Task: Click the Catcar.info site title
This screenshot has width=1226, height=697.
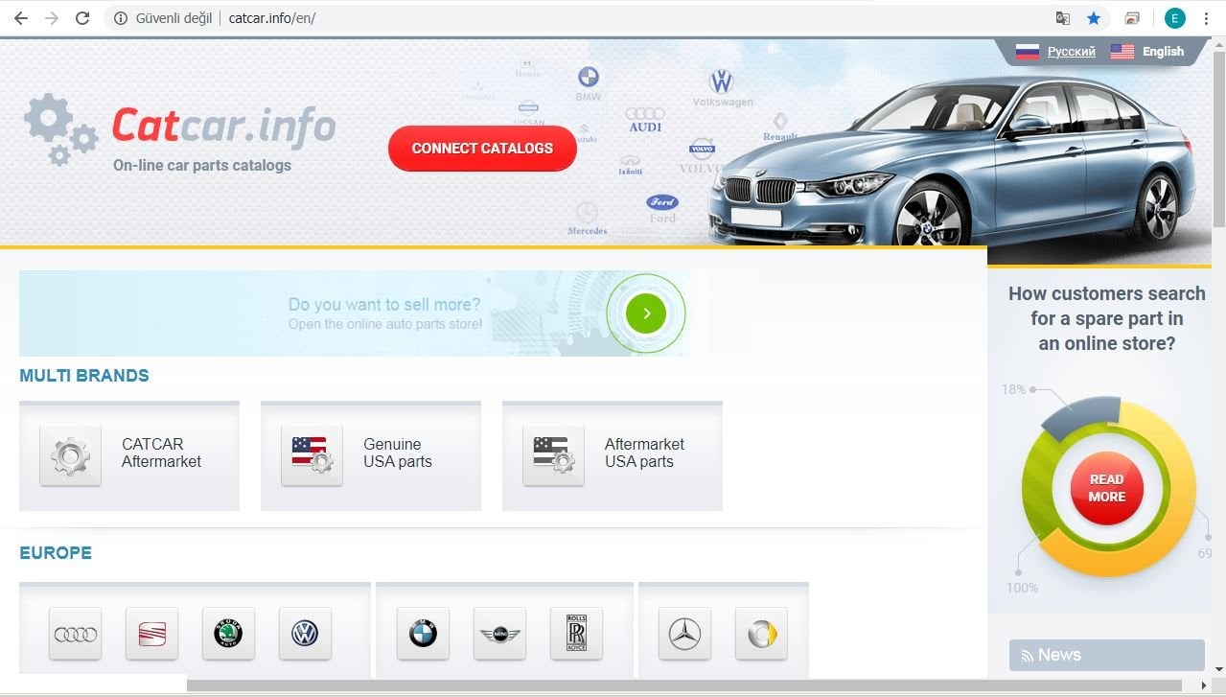Action: pos(224,127)
